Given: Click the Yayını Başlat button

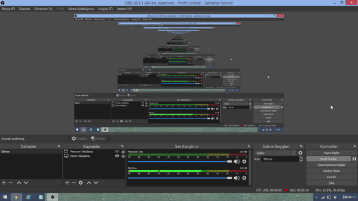Looking at the screenshot, I should coord(331,153).
